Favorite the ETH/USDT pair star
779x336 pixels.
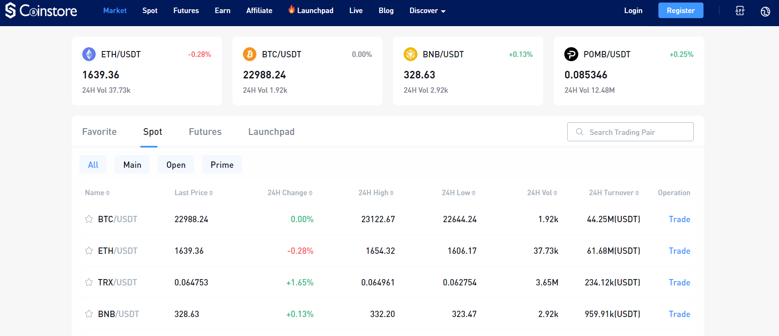tap(89, 250)
